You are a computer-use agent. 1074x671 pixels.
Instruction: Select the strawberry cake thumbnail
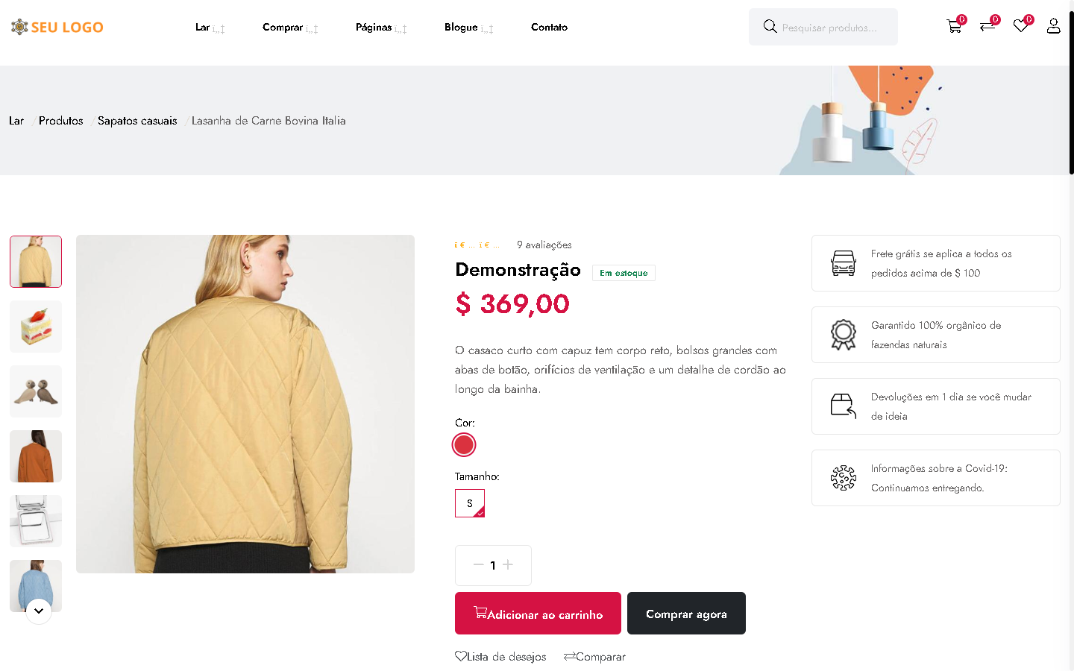36,327
